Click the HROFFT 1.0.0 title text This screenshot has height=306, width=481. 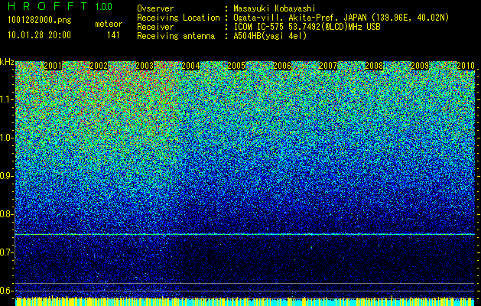pyautogui.click(x=60, y=6)
